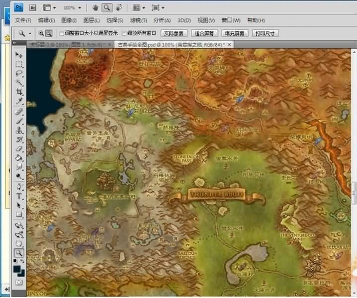Image resolution: width=357 pixels, height=298 pixels.
Task: Choose Zoom In mode in options bar
Action: 41,33
